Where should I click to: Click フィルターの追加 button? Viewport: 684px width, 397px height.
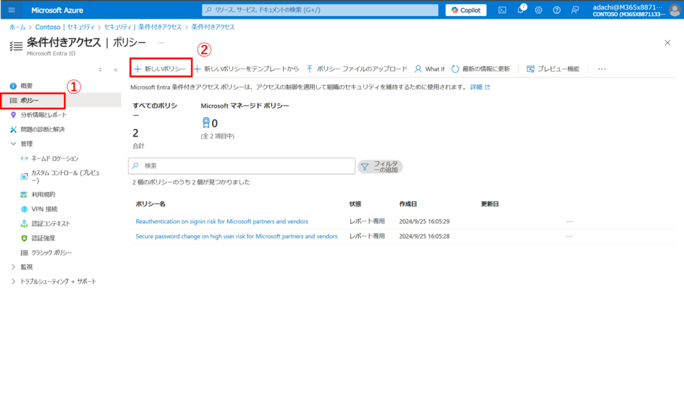[380, 166]
